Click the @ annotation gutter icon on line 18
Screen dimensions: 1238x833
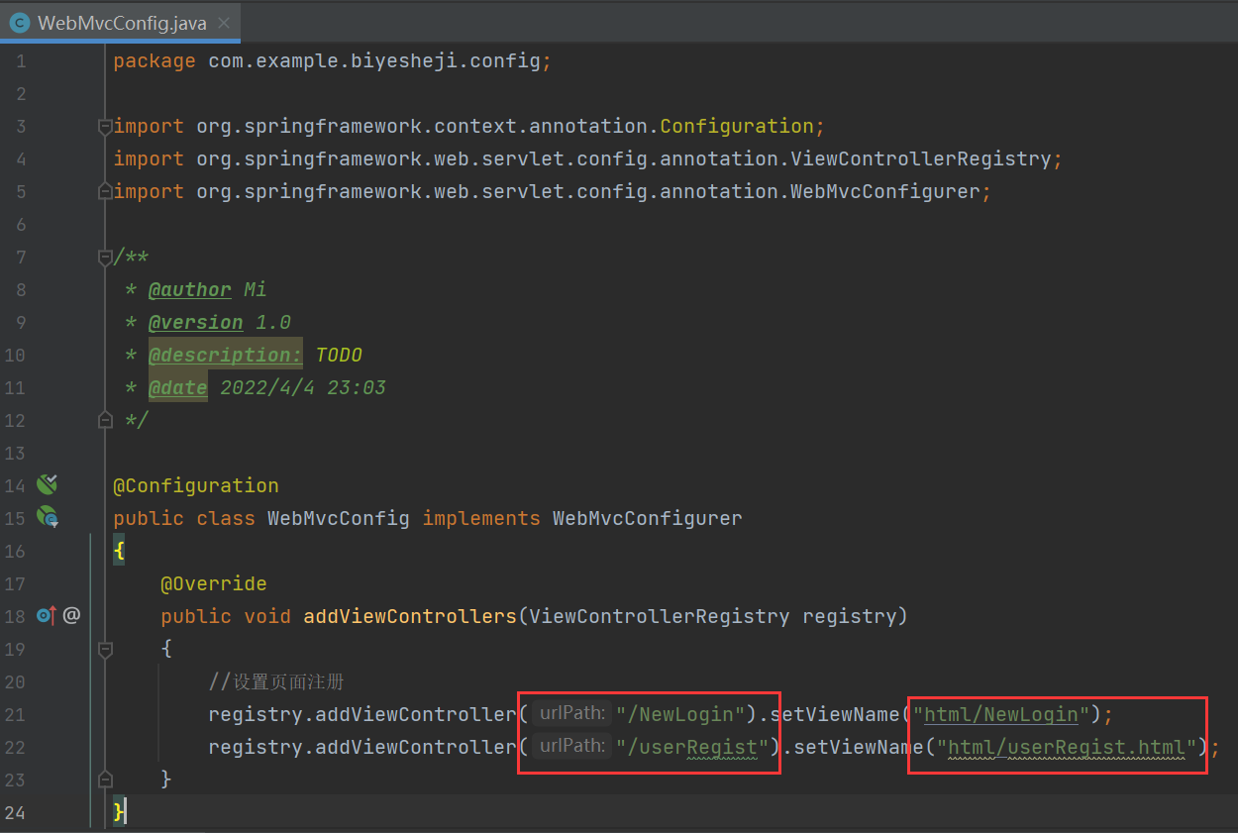[69, 615]
